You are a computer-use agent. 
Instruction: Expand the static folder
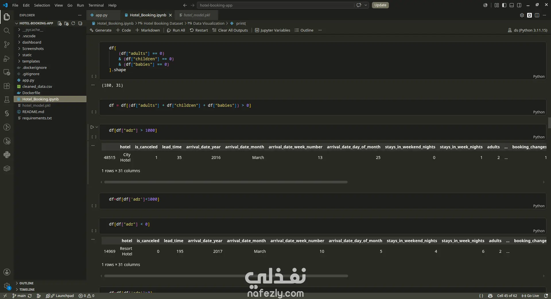click(27, 55)
